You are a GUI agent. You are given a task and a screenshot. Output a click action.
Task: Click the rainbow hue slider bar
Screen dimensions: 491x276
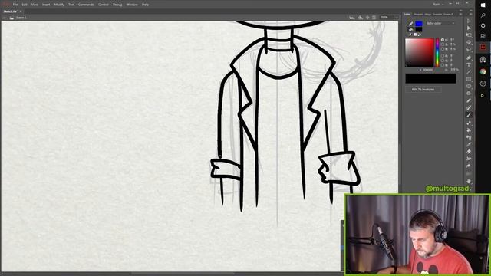point(437,53)
